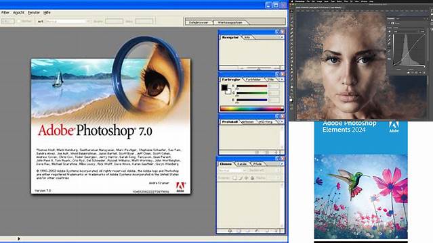Click the background color swatch
Image resolution: width=433 pixels, height=243 pixels.
pyautogui.click(x=228, y=92)
